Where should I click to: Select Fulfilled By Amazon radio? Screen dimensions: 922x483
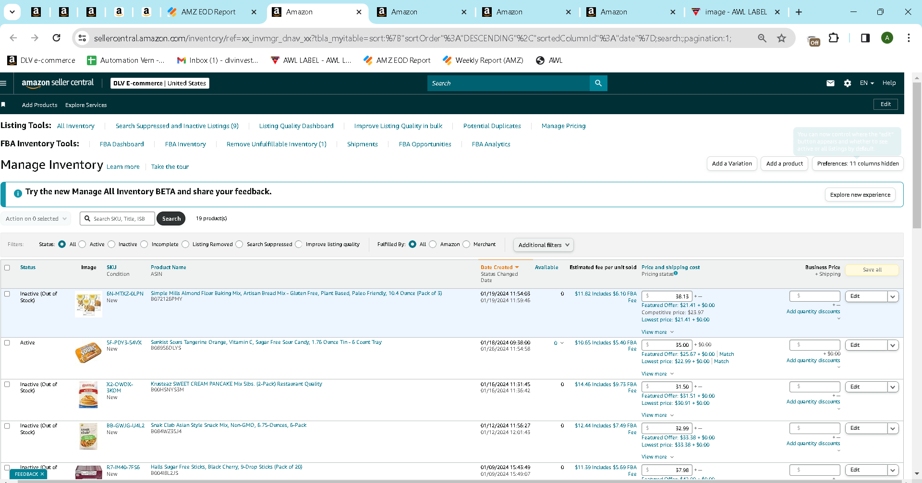click(x=433, y=244)
